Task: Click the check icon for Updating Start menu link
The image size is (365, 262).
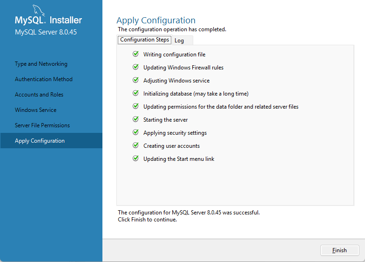Action: coord(136,159)
